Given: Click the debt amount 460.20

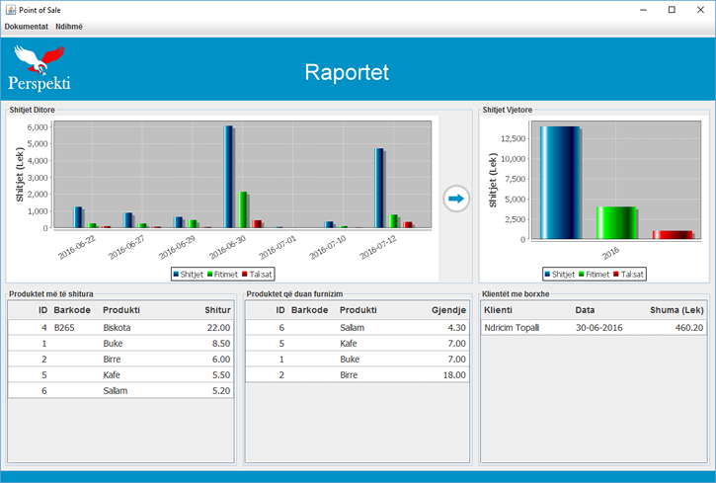Looking at the screenshot, I should coord(689,327).
